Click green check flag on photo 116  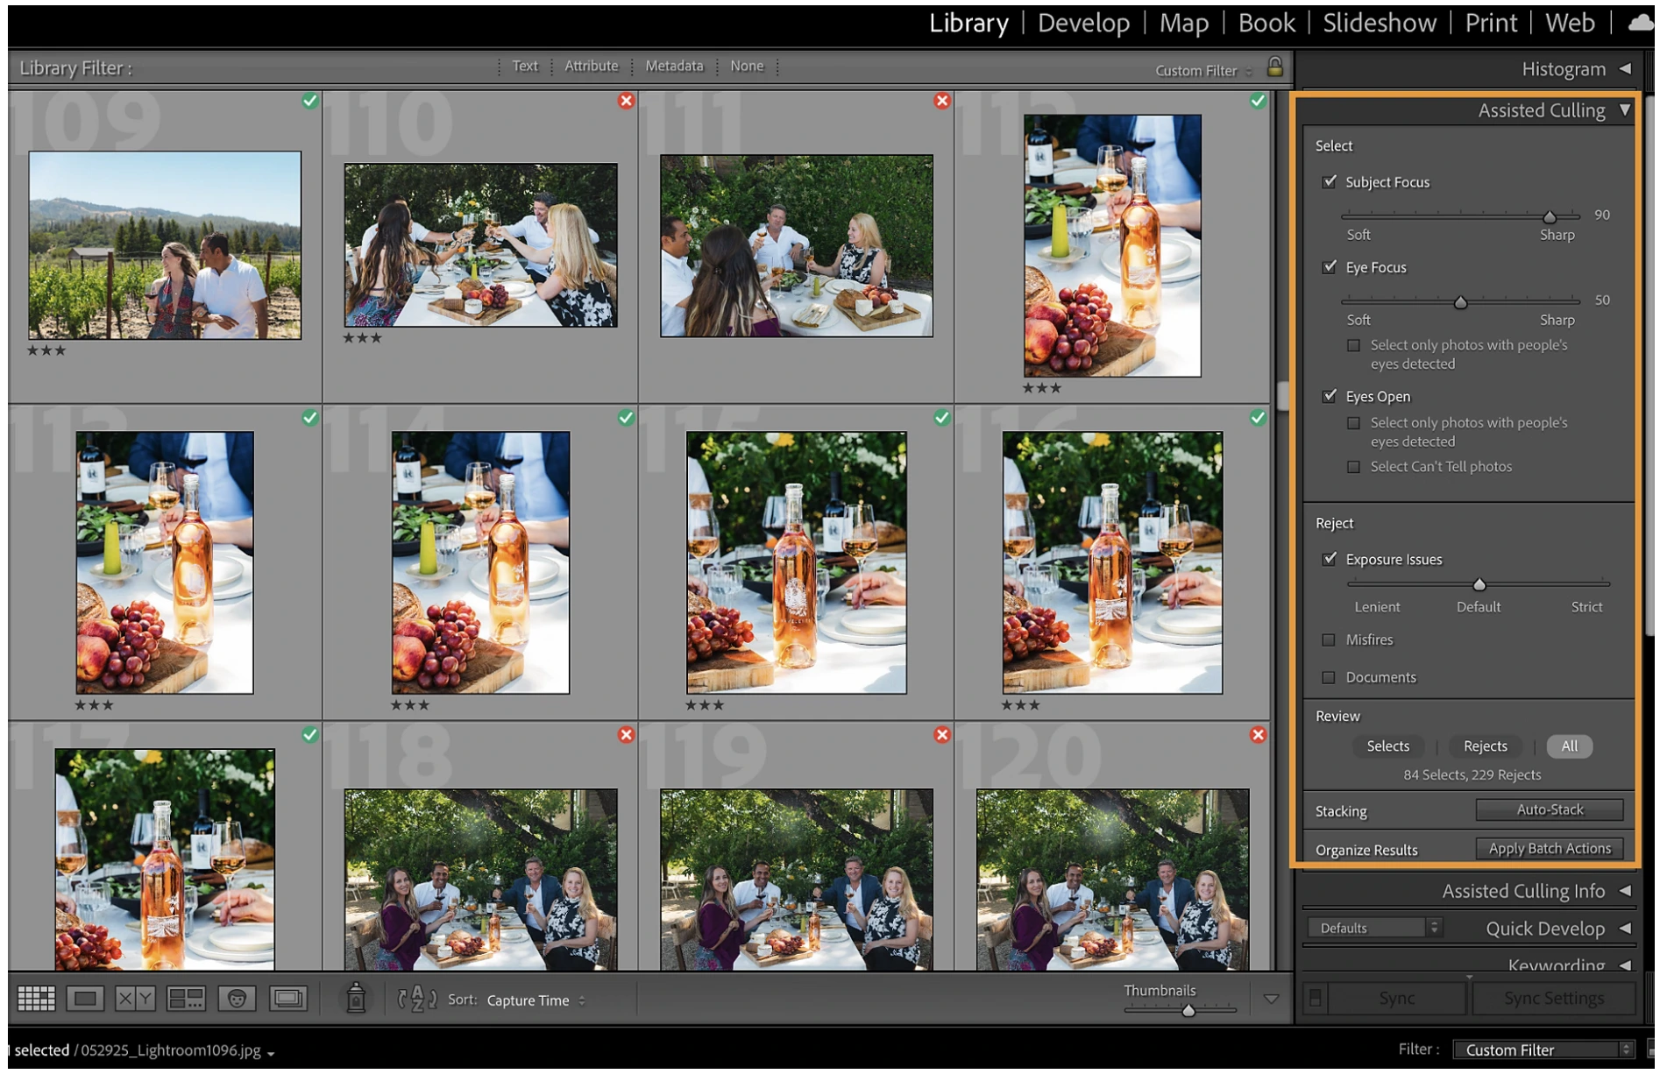pos(1258,418)
